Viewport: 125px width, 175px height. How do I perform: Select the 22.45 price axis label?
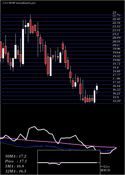click(116, 19)
